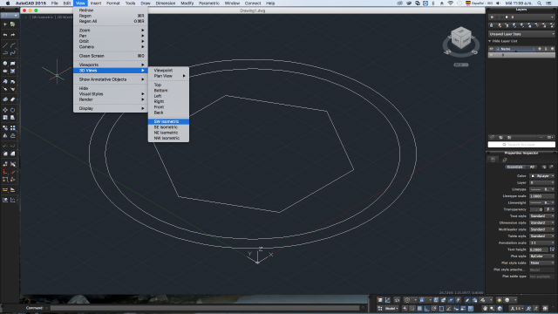The image size is (558, 314).
Task: Open the volume control in macOS menu bar
Action: point(498,3)
